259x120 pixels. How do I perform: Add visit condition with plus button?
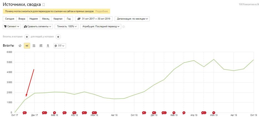coord(27,37)
